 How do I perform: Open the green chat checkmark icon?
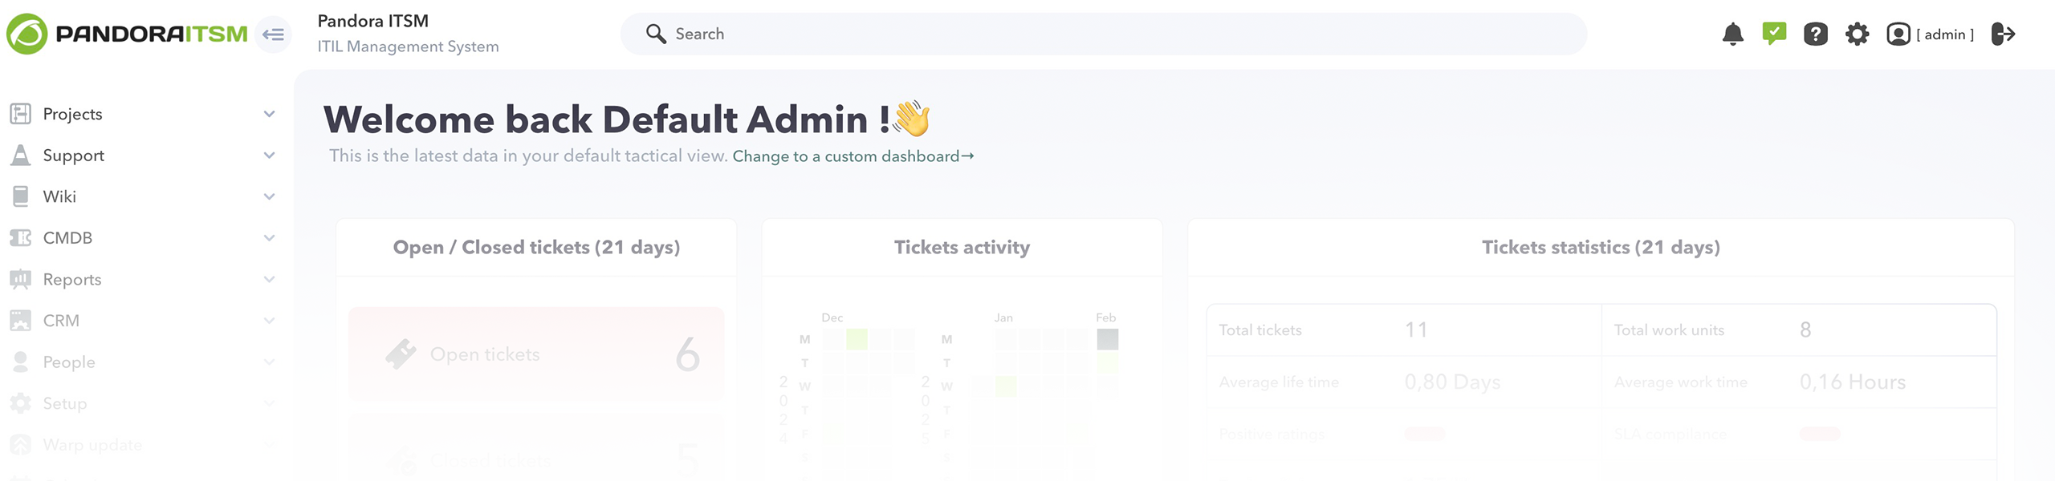(1774, 34)
